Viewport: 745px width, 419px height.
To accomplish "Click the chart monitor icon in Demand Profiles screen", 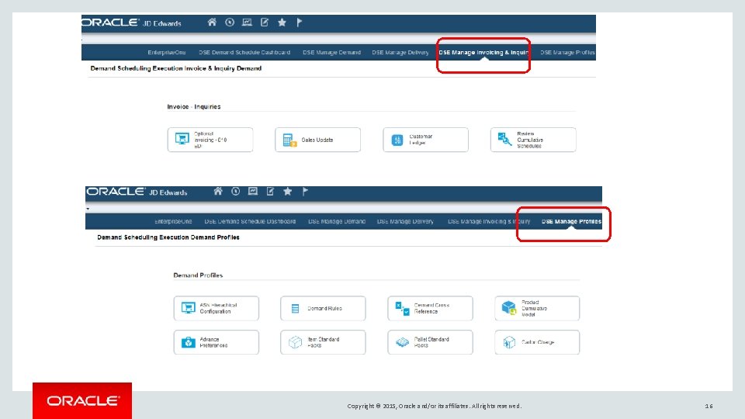I will point(253,192).
